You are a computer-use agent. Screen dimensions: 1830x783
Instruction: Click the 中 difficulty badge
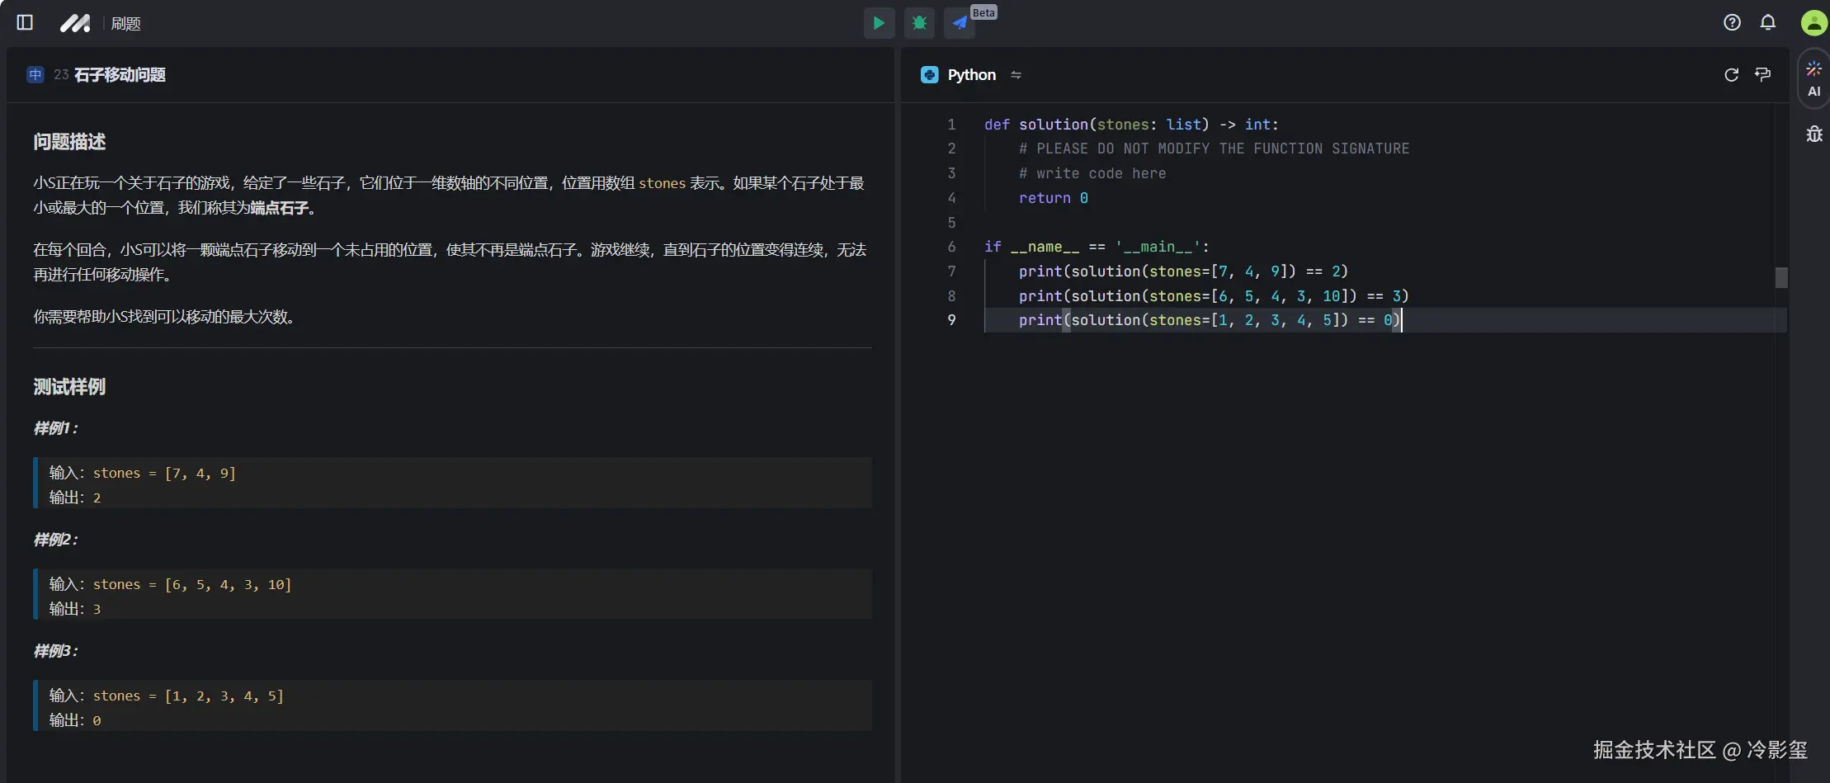click(35, 75)
